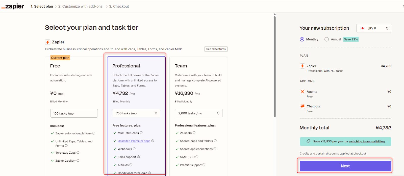Select Monthly billing radio button
404x176 pixels.
302,39
